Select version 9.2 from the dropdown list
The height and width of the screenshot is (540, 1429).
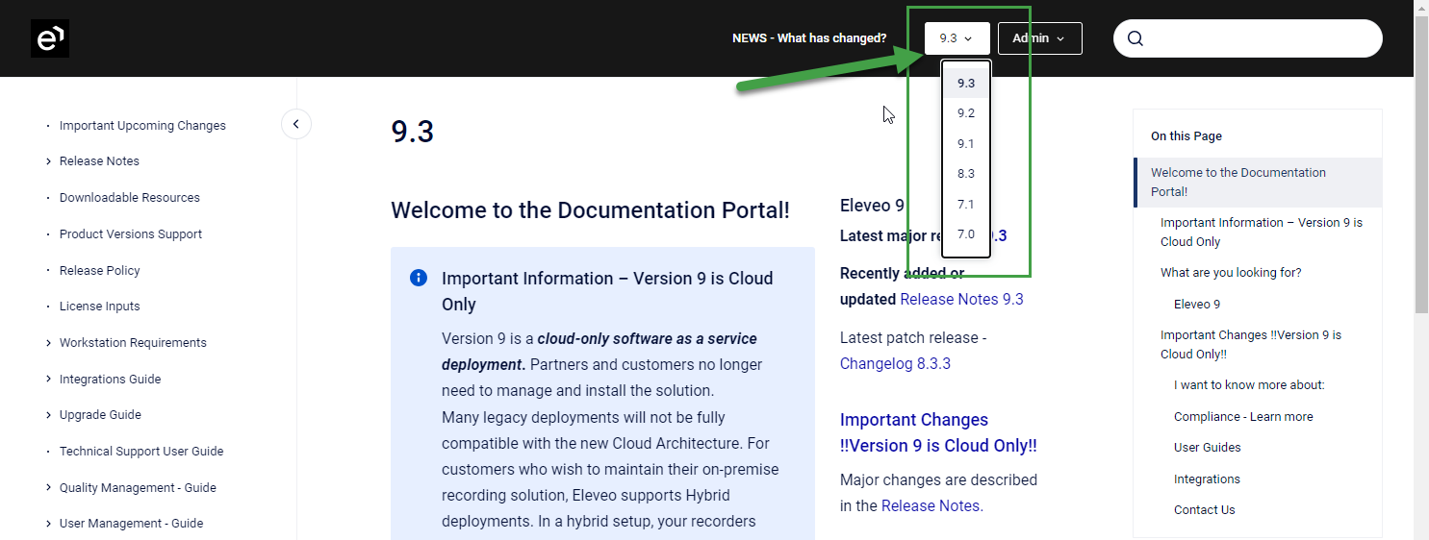click(966, 113)
